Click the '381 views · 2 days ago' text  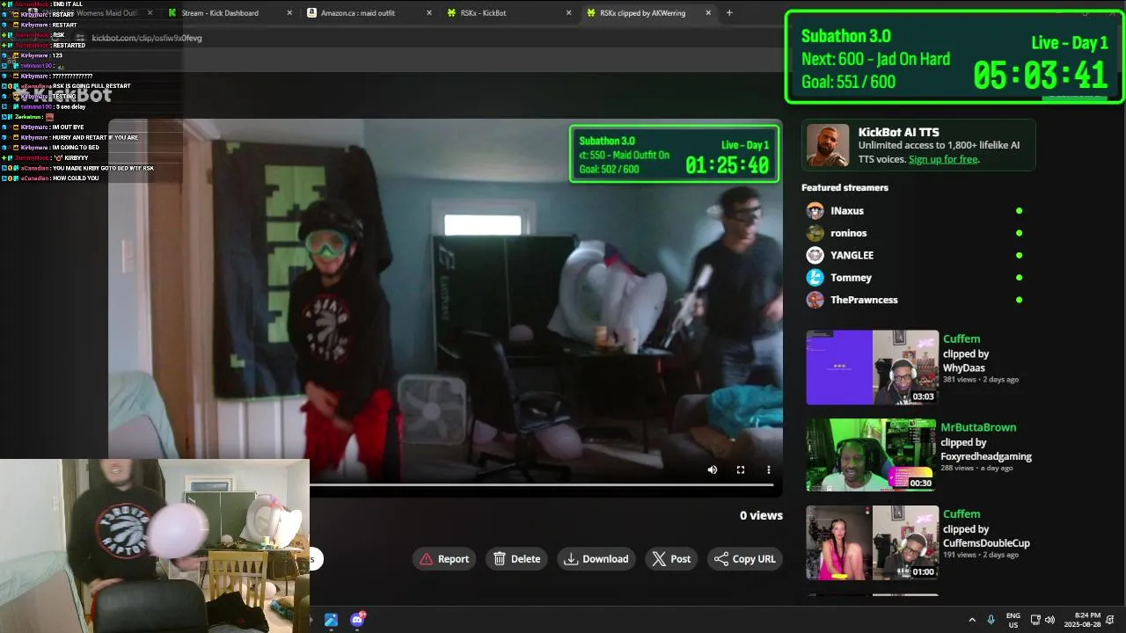981,380
